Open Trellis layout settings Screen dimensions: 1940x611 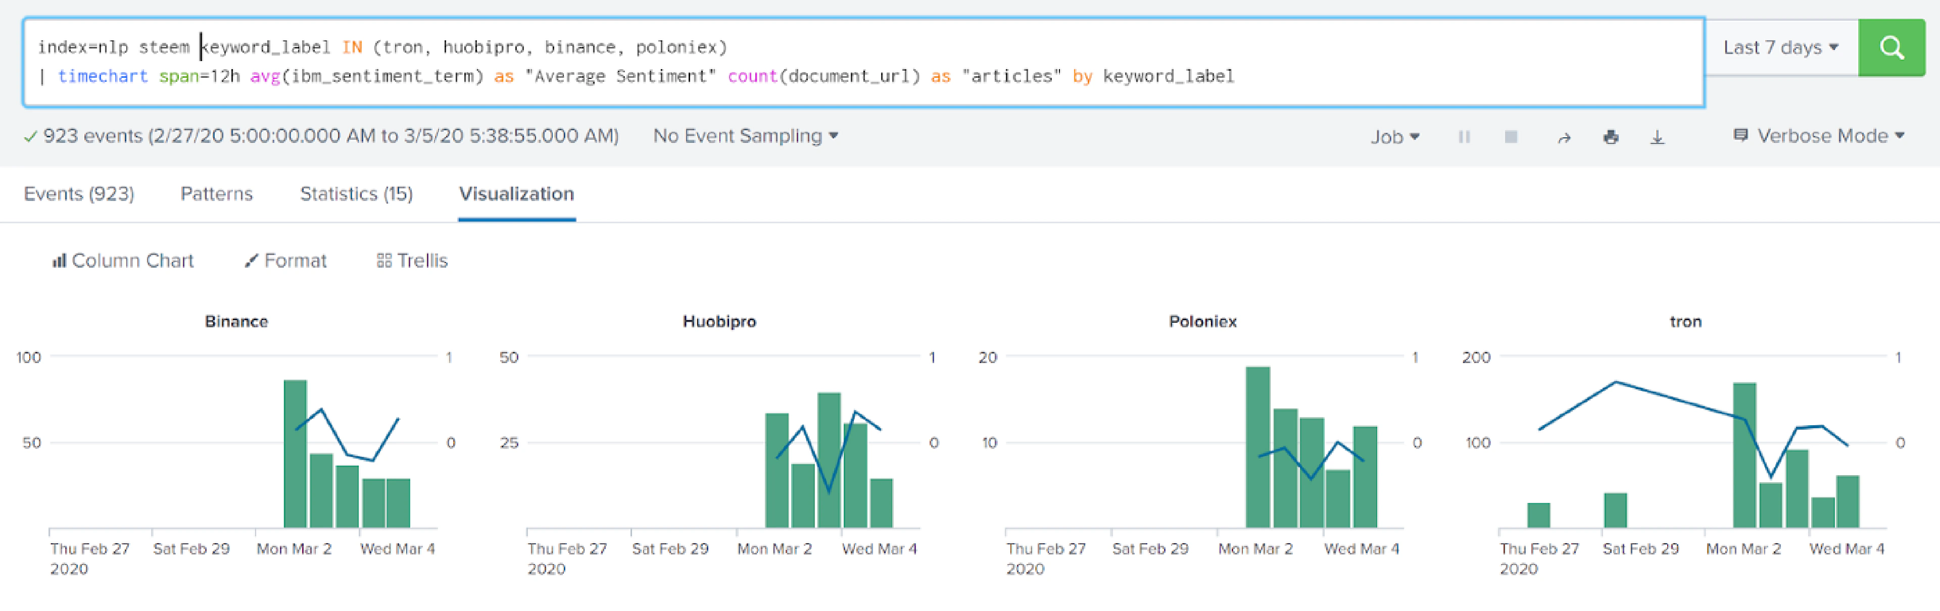[x=412, y=261]
